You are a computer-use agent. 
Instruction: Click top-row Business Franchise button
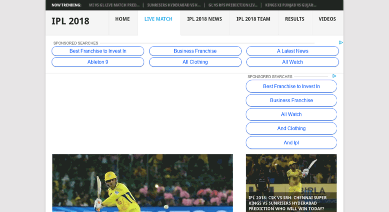[195, 51]
